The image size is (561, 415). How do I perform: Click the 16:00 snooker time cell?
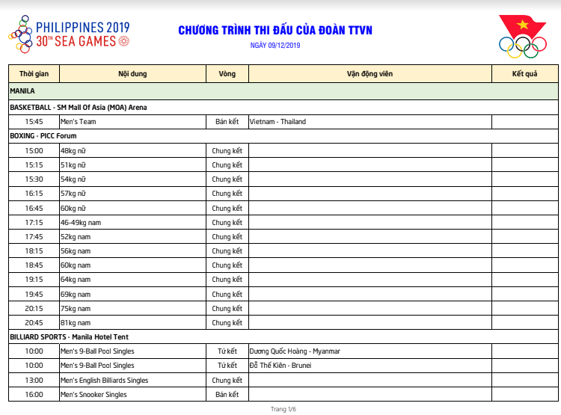pyautogui.click(x=34, y=395)
